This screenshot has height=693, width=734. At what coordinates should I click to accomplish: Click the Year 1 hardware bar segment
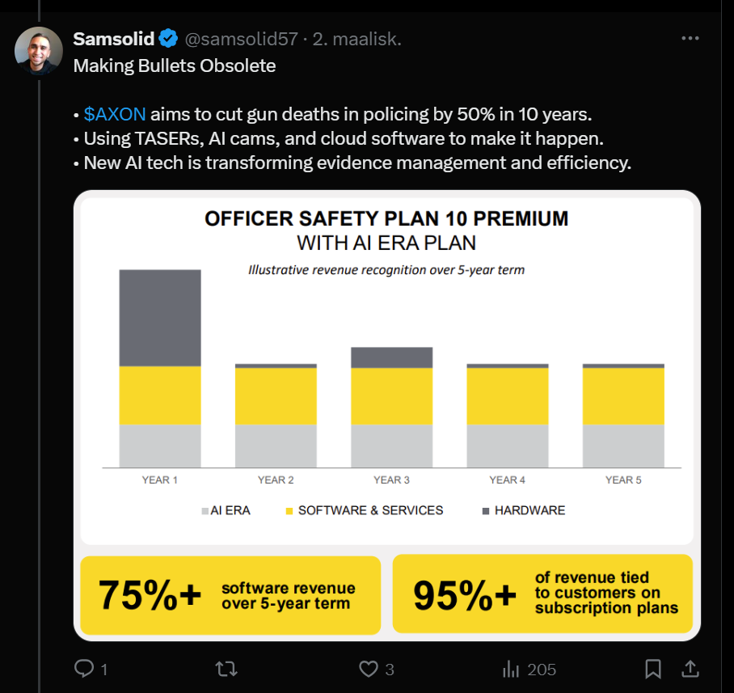[160, 317]
